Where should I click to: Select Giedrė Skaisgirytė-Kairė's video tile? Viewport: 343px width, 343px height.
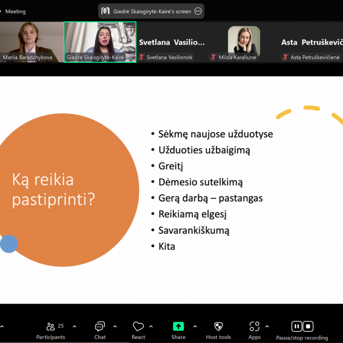100,42
